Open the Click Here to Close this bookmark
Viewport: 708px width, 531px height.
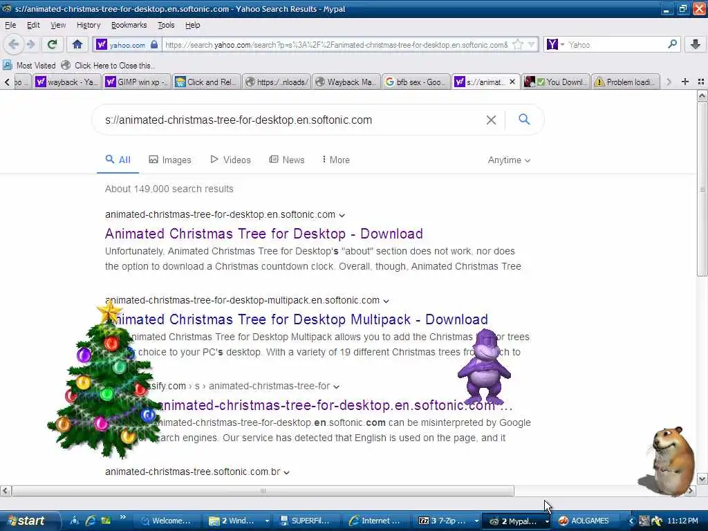(109, 66)
